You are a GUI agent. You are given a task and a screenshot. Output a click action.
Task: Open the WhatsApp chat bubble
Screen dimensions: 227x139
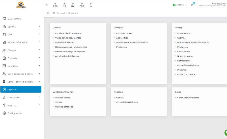tap(225, 132)
